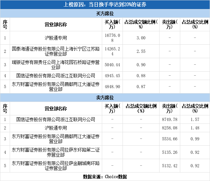Click the percentage value 0.88
This screenshot has height=181, width=210.
click(141, 76)
